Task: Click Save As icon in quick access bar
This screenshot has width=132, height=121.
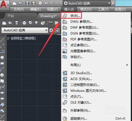Action: click(x=34, y=3)
